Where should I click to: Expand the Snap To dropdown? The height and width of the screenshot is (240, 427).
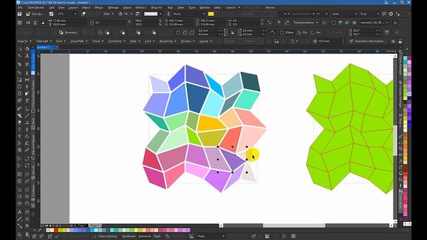25,41
